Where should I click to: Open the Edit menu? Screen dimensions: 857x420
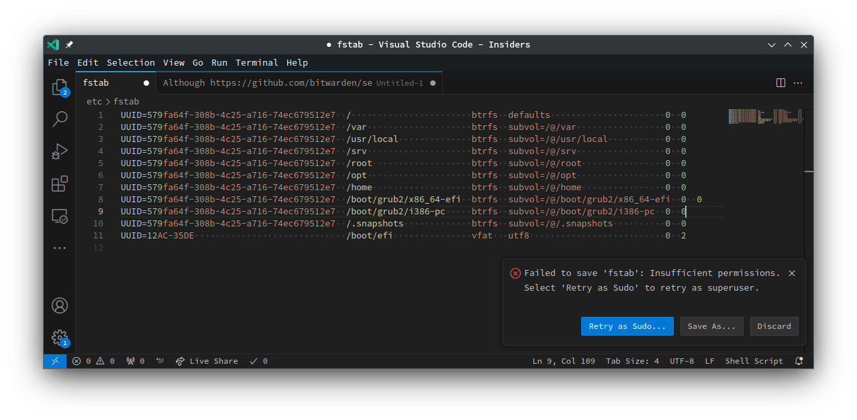pyautogui.click(x=88, y=62)
